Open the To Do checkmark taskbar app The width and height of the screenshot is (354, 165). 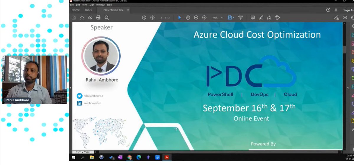111,157
